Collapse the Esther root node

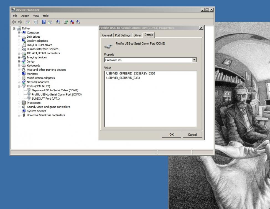click(14, 29)
